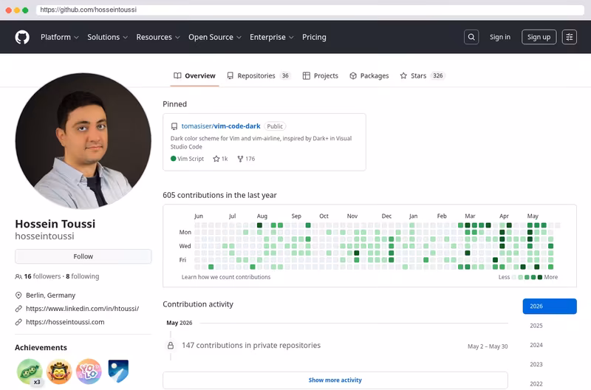This screenshot has width=591, height=390.
Task: Expand the Open Source menu
Action: pyautogui.click(x=215, y=37)
